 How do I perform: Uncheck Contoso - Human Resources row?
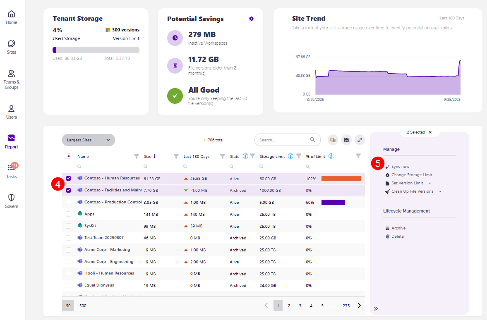[68, 179]
